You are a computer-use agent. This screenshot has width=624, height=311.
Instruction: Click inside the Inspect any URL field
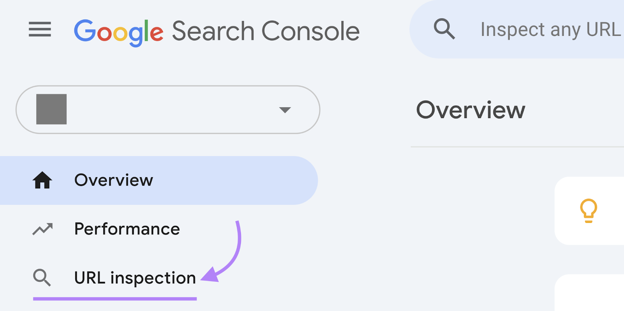click(546, 28)
